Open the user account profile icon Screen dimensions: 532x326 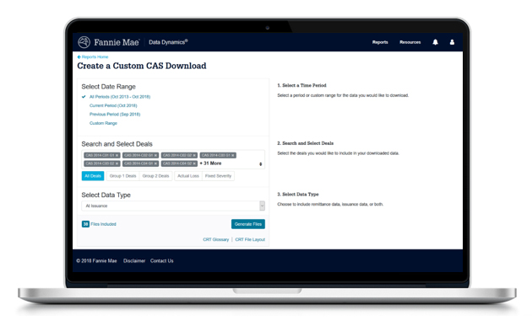[452, 42]
